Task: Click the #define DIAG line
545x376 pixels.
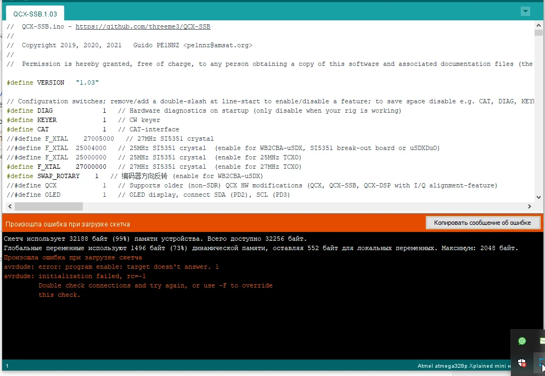Action: [x=204, y=110]
